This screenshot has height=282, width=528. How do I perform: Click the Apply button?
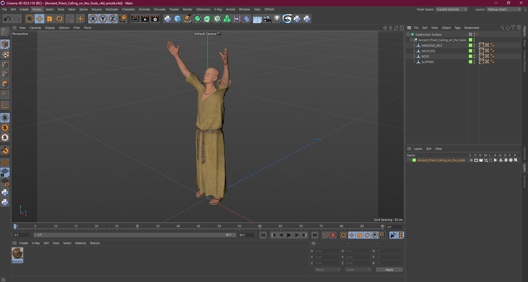(389, 270)
